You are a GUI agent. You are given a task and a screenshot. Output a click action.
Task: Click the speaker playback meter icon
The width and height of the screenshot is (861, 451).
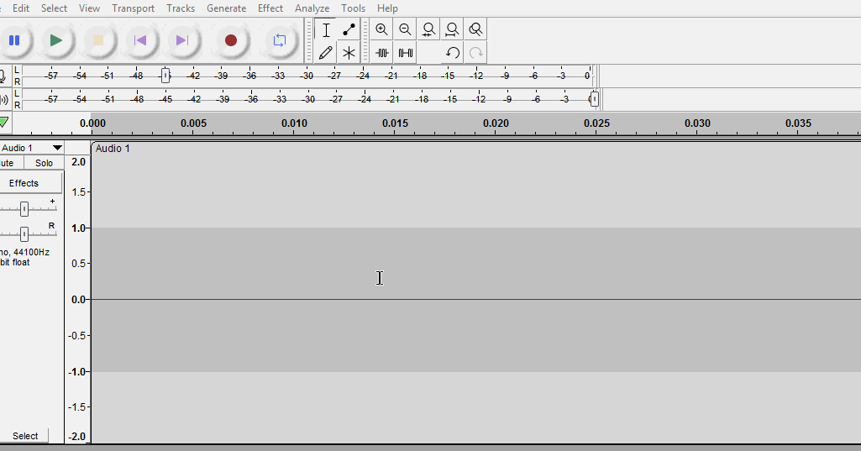tap(4, 99)
